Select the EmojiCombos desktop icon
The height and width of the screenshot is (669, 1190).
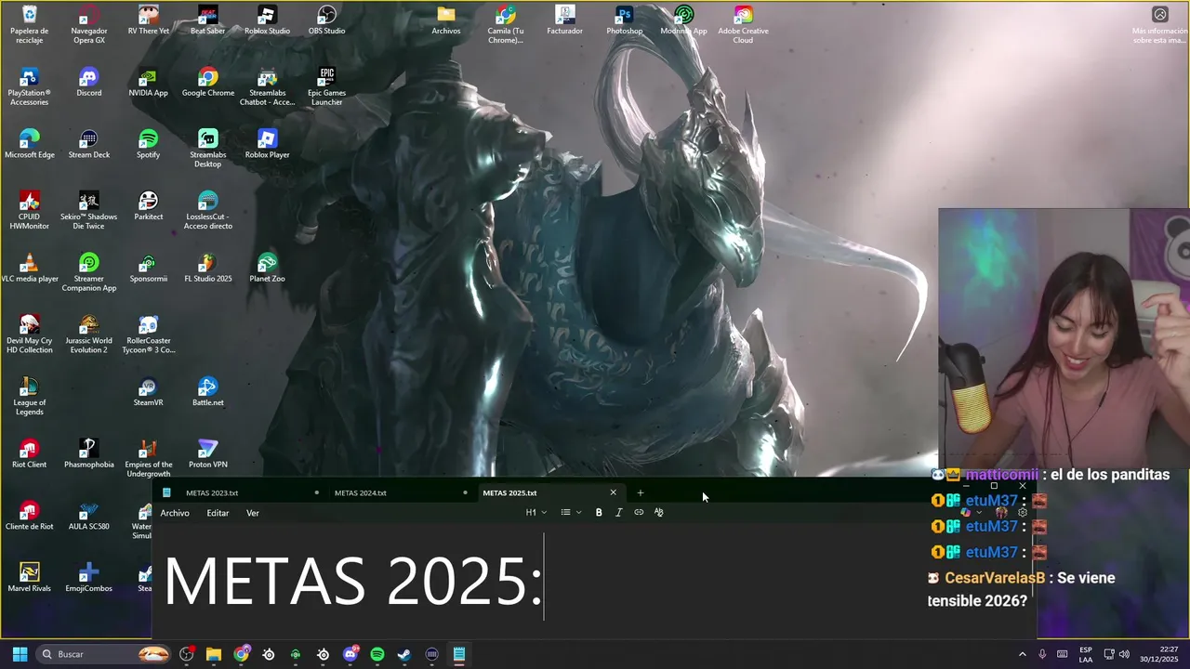pyautogui.click(x=89, y=577)
